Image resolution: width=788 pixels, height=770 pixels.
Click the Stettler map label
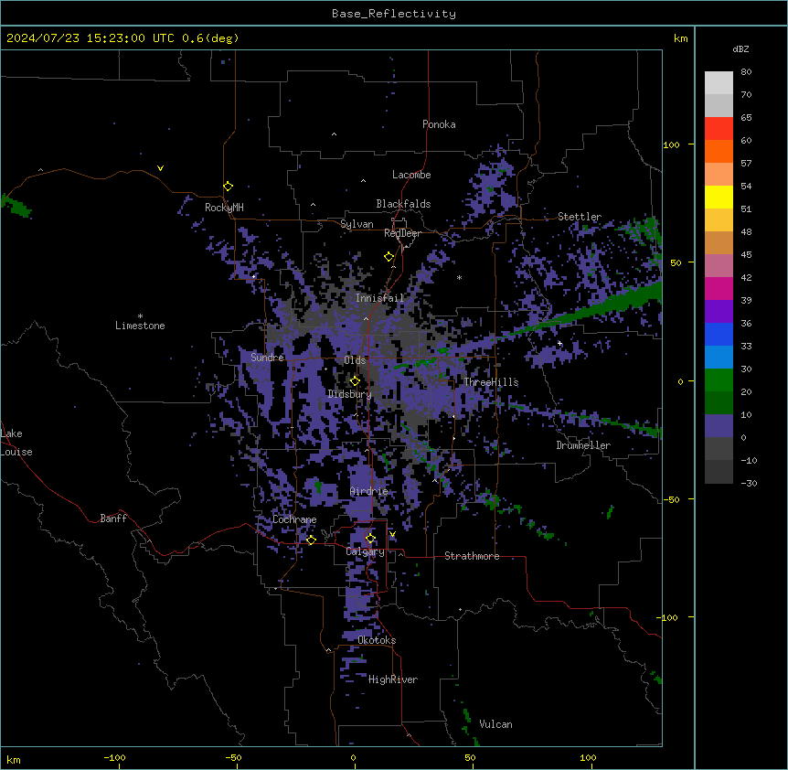coord(580,217)
